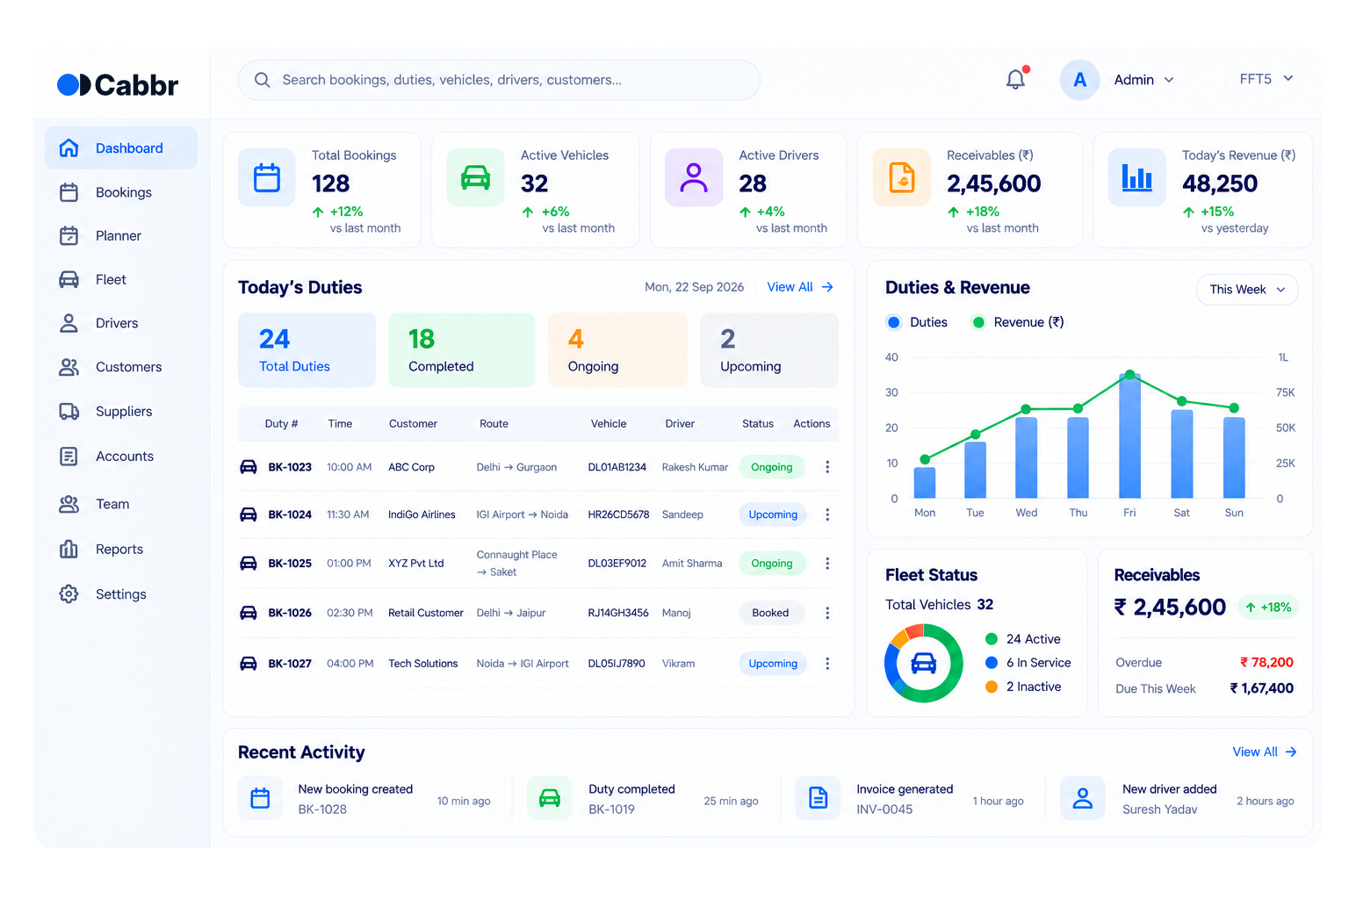Toggle the Duties legend series

point(918,322)
